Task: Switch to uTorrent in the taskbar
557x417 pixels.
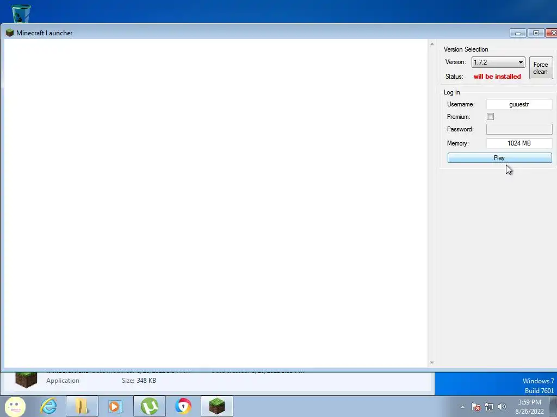Action: pos(150,406)
